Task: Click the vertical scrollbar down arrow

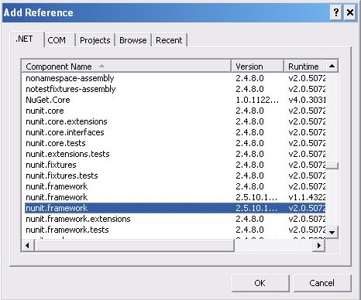Action: point(332,232)
